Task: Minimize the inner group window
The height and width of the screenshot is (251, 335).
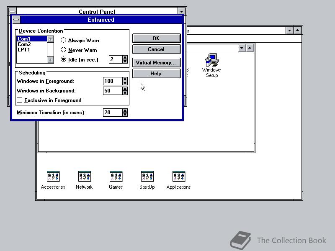Action: coord(242,48)
